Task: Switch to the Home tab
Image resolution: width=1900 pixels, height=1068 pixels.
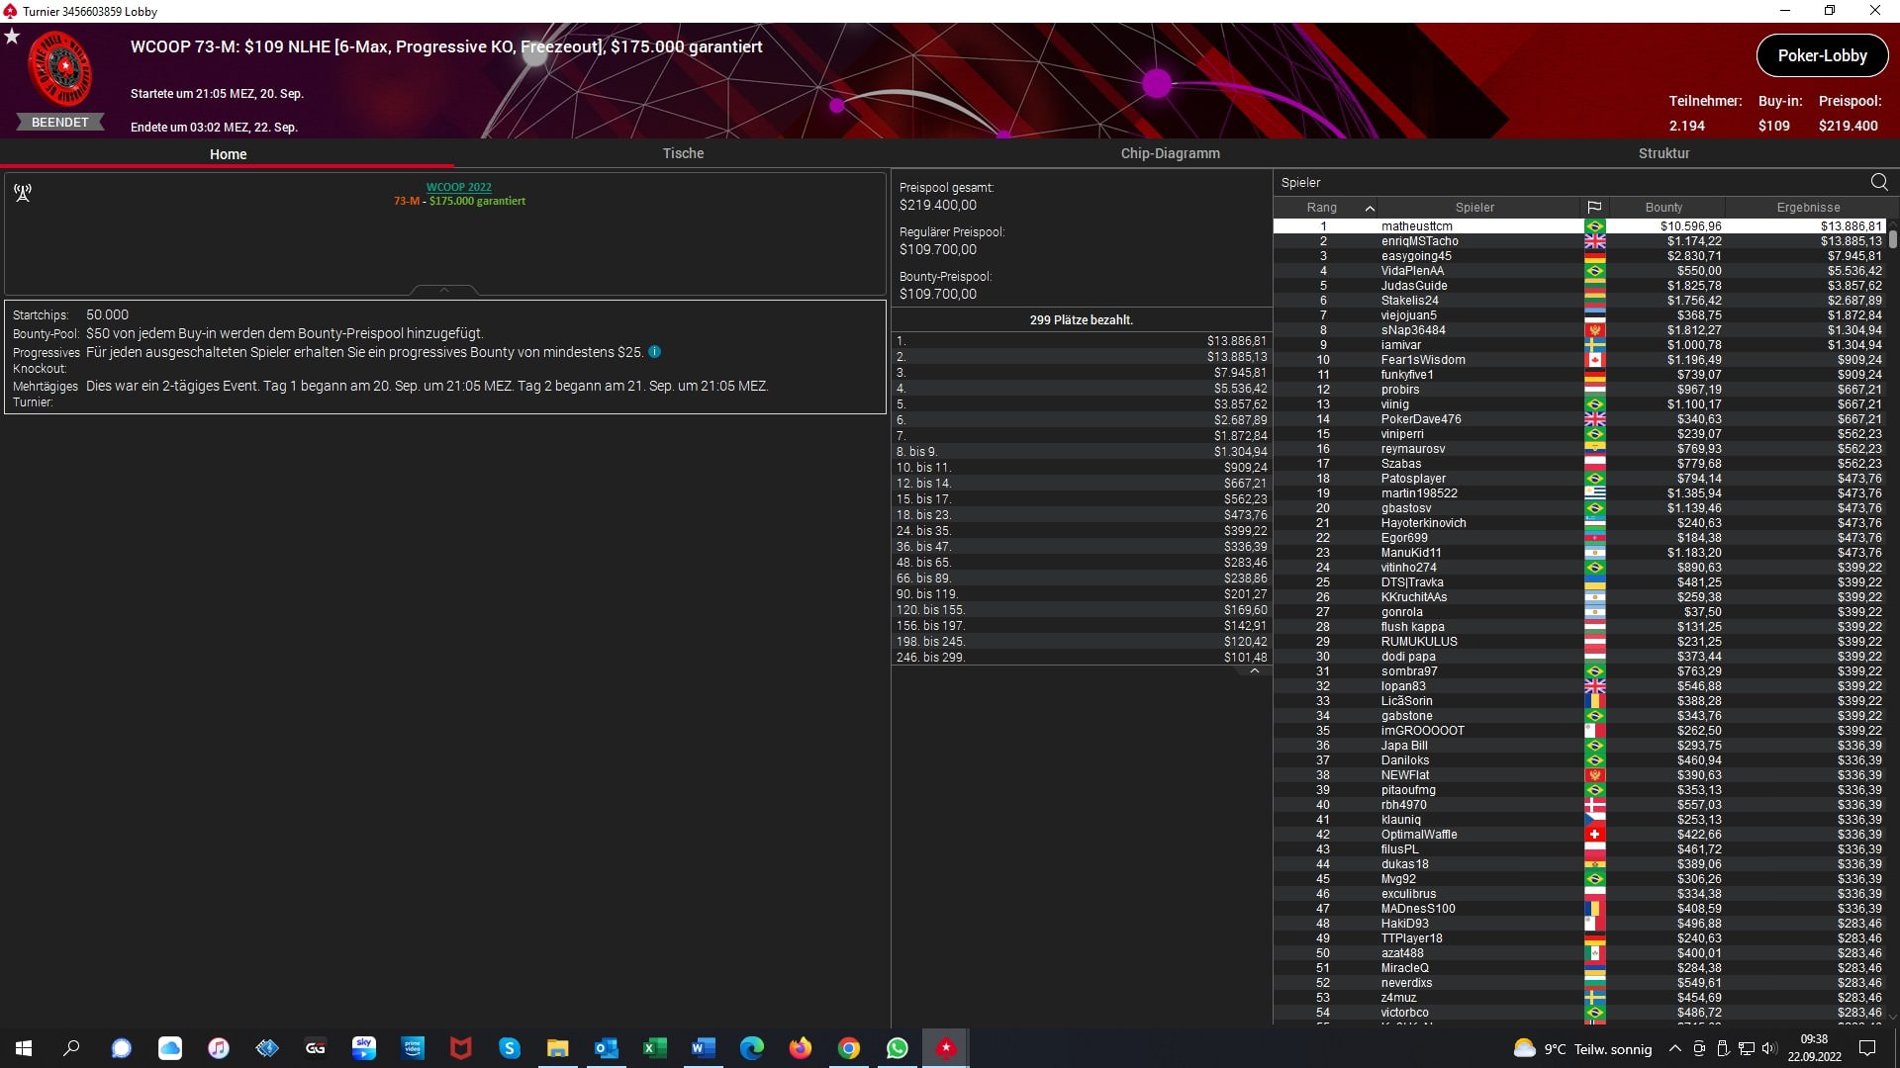Action: coord(228,154)
